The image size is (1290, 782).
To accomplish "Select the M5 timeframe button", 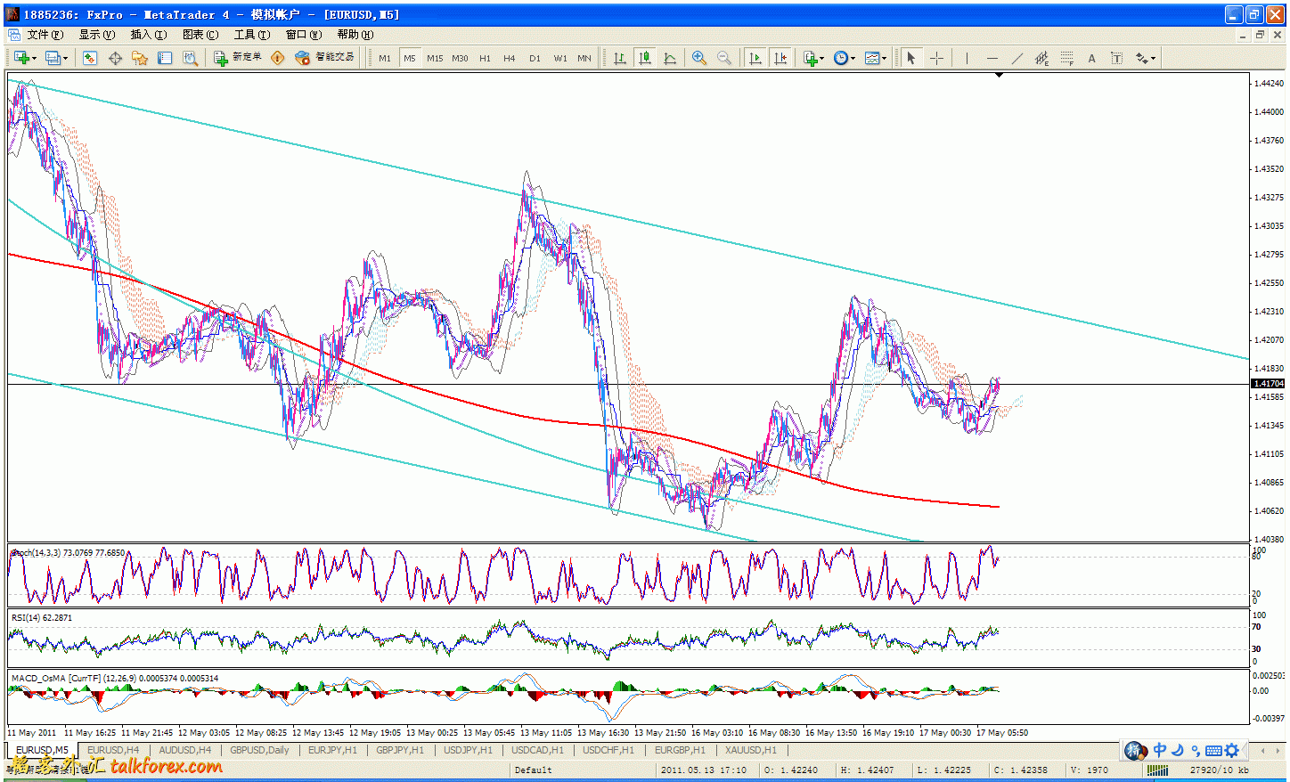I will (x=410, y=58).
